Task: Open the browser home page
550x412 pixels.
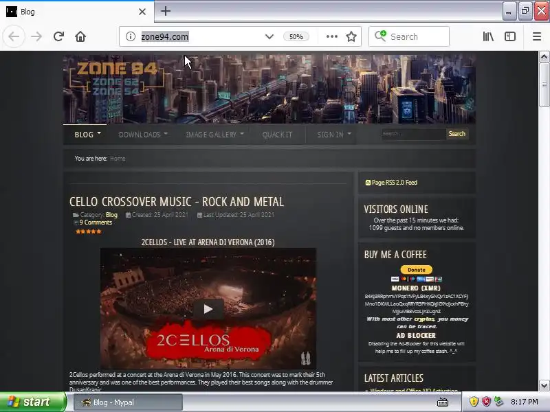Action: 80,36
